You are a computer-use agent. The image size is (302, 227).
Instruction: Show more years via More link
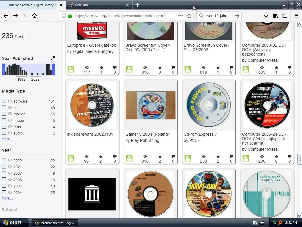tap(7, 198)
